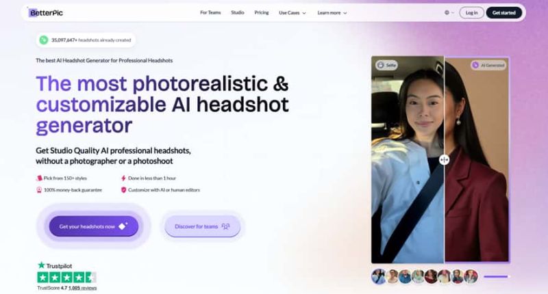Open the Pricing page
The image size is (548, 294).
tap(261, 12)
